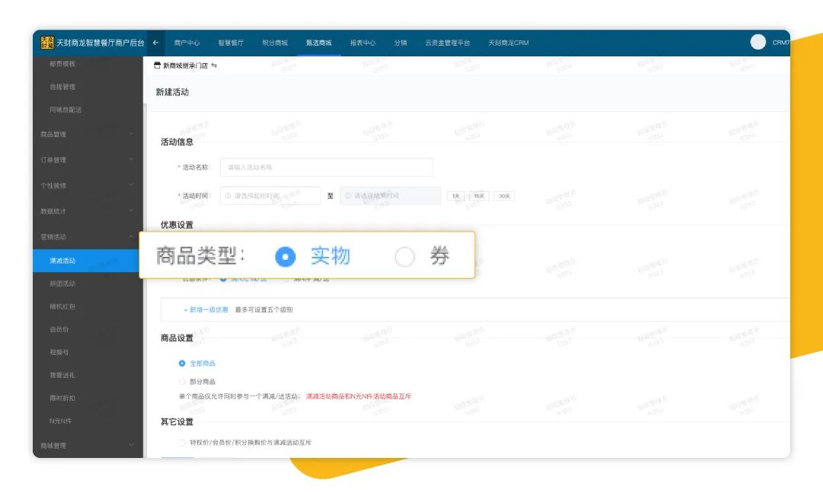Open the 报表中心 tab
This screenshot has height=493, width=823.
tap(363, 43)
